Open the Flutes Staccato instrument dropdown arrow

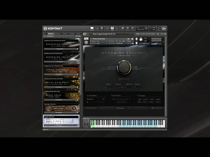tap(91, 39)
